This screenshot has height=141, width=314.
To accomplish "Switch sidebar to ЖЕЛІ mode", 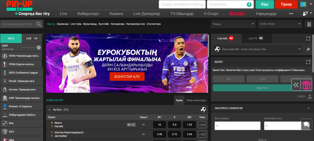I will (11, 38).
